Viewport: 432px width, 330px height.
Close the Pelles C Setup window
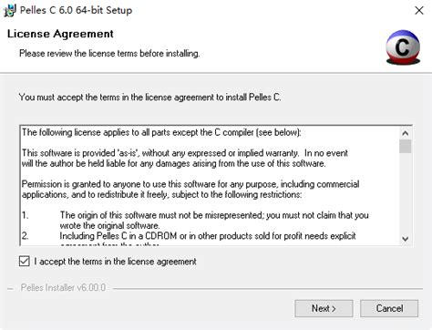tap(419, 10)
